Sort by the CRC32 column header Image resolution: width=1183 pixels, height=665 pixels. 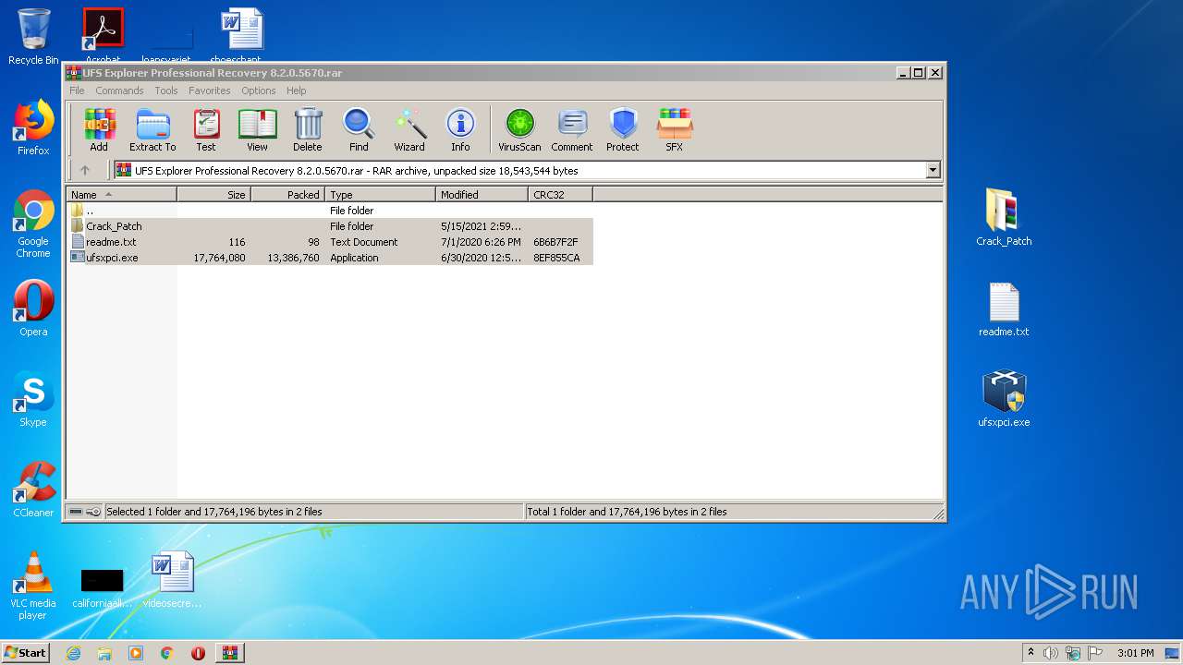pyautogui.click(x=561, y=195)
